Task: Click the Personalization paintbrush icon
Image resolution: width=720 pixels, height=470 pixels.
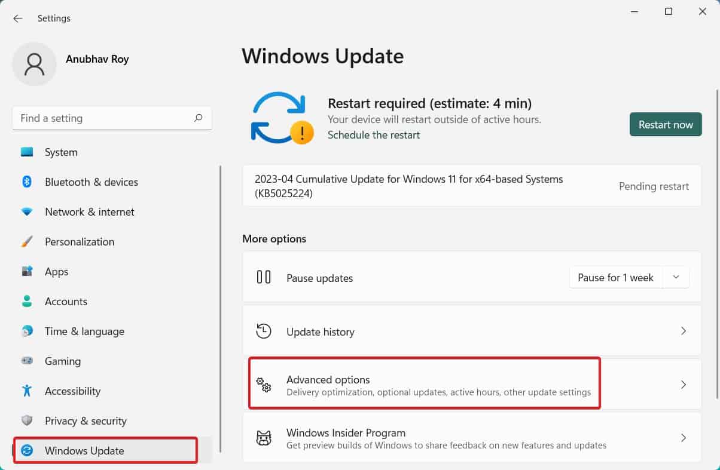Action: [27, 242]
